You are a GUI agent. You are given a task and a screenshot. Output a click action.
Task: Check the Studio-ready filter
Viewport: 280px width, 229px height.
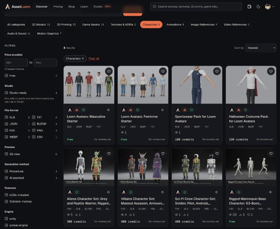(6, 93)
